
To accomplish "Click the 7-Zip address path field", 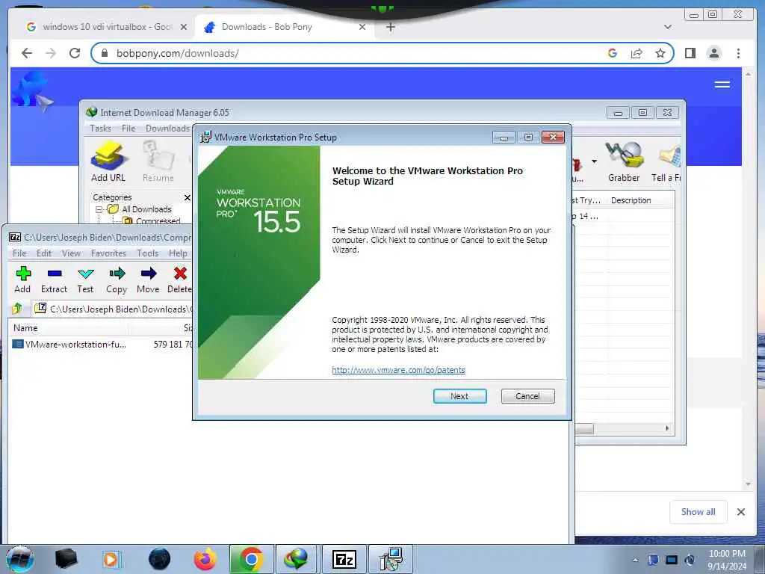I will click(x=114, y=309).
